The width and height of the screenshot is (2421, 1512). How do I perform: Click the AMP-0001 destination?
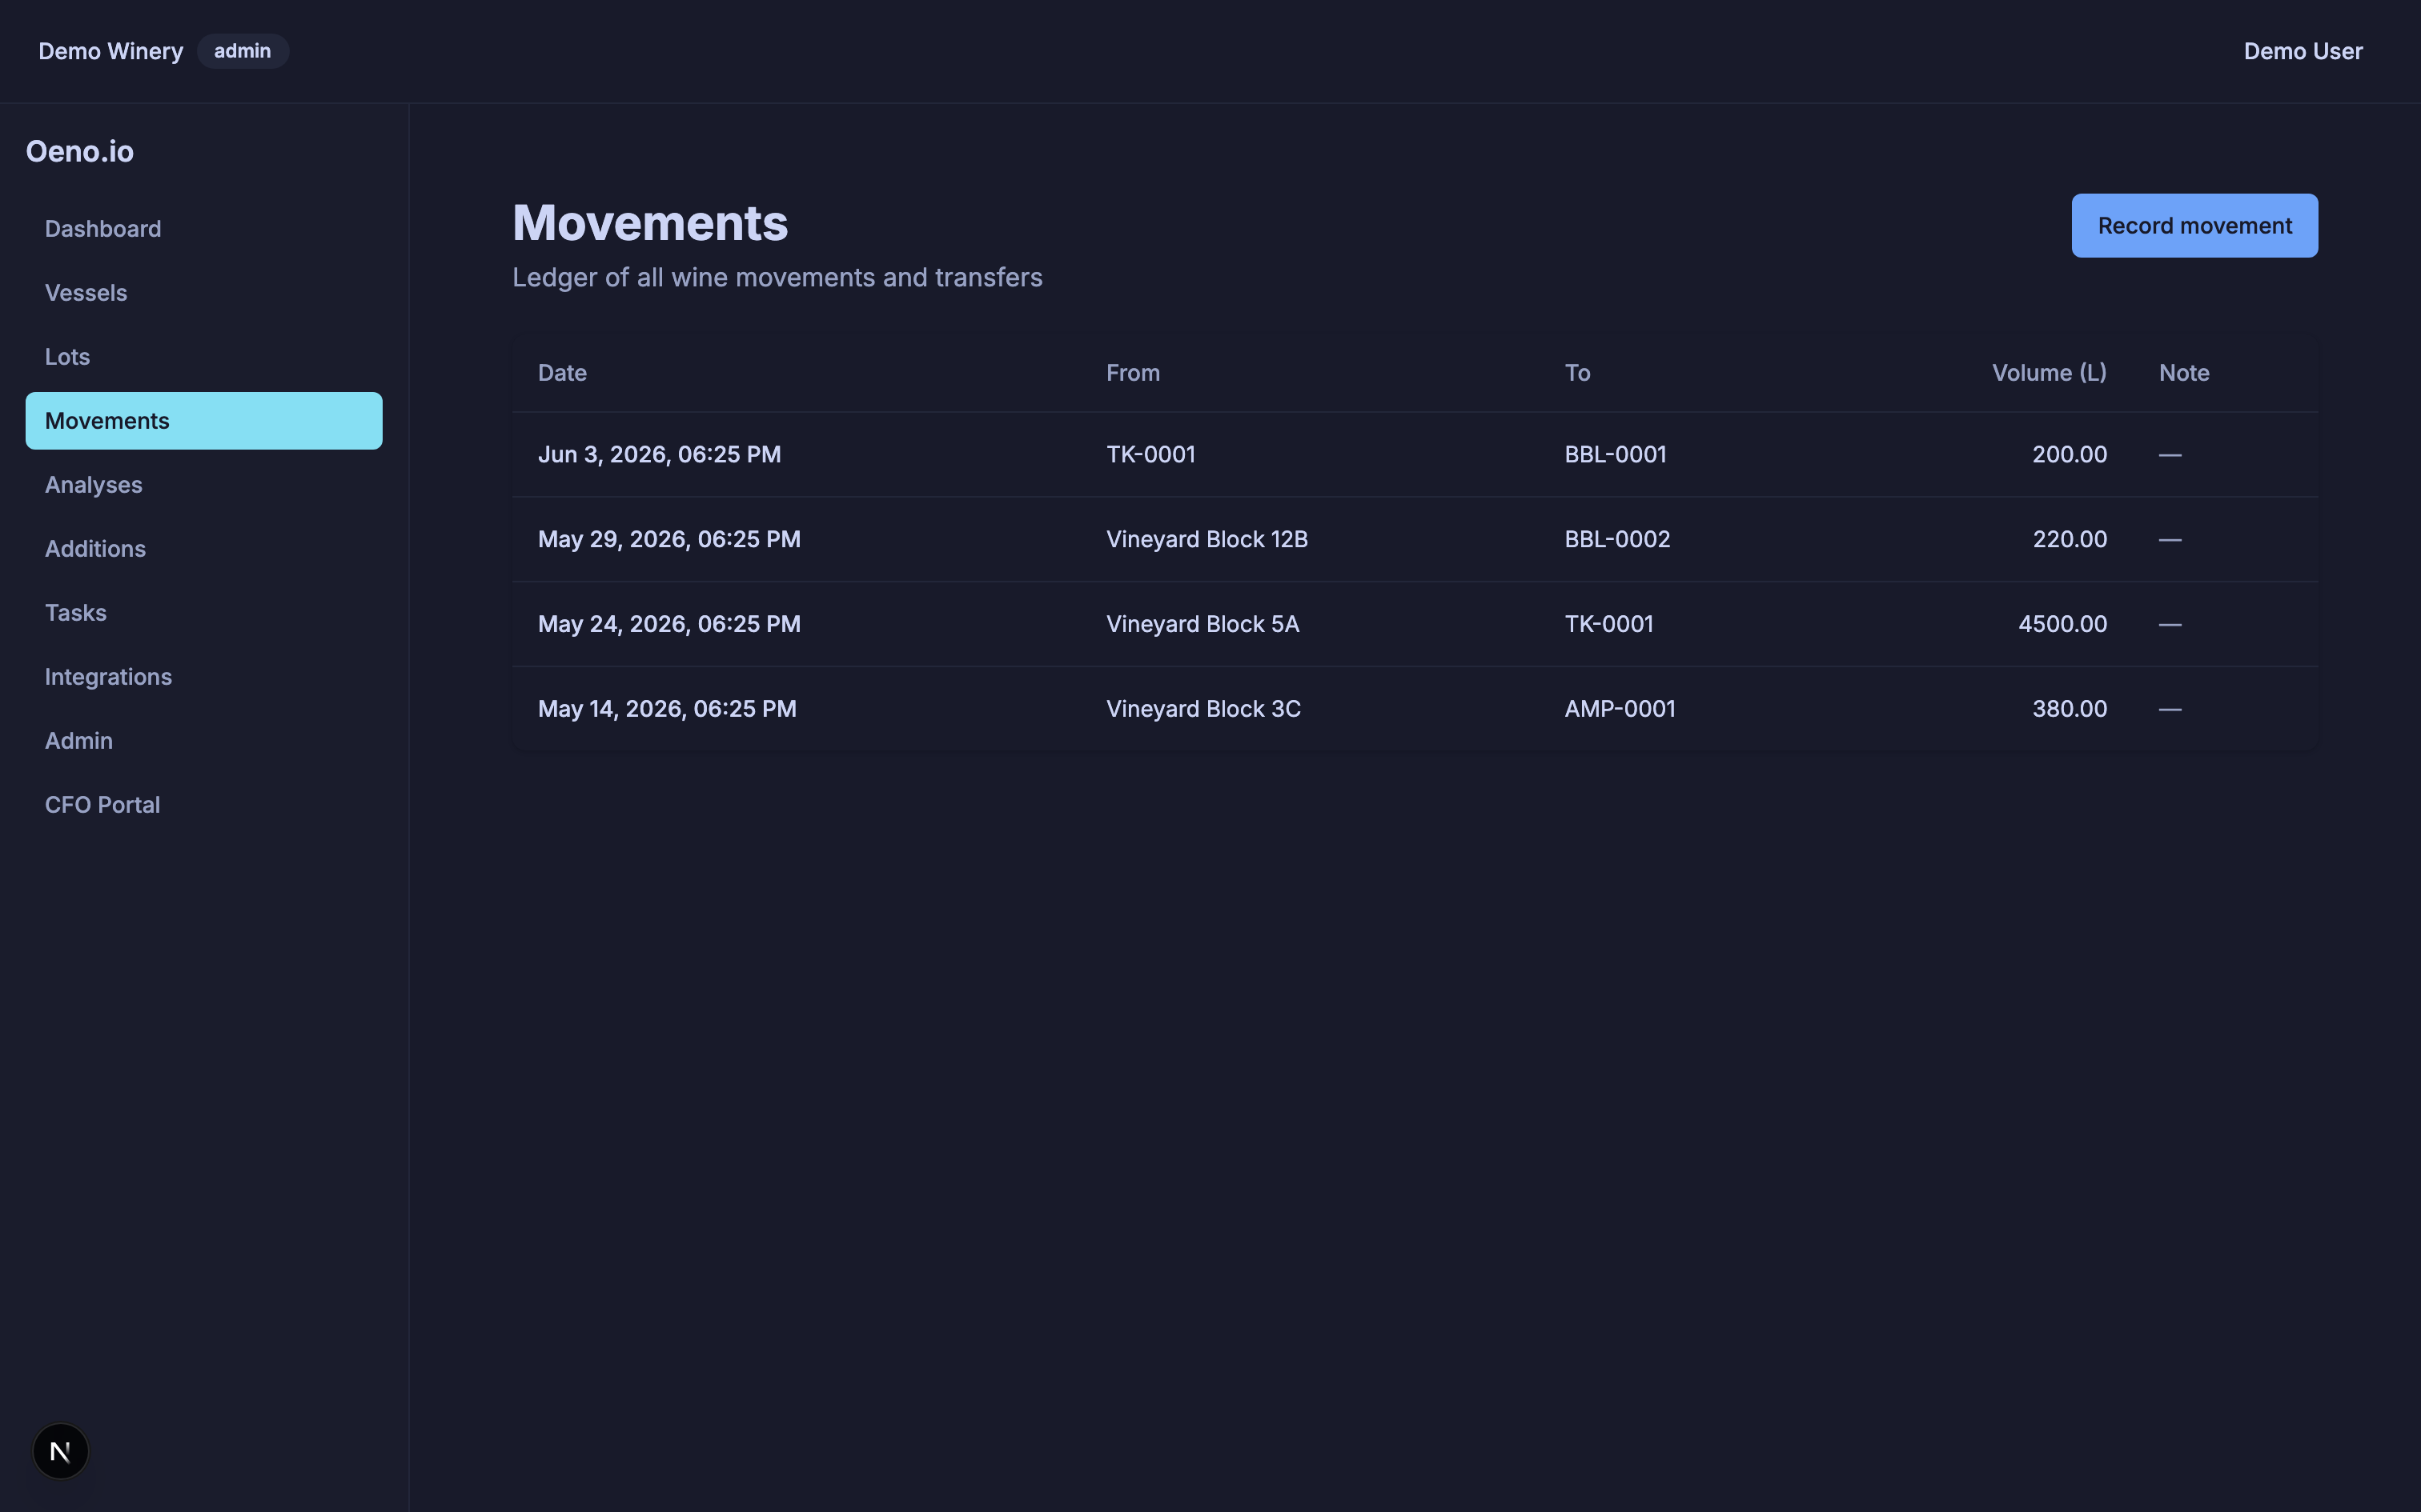1620,710
